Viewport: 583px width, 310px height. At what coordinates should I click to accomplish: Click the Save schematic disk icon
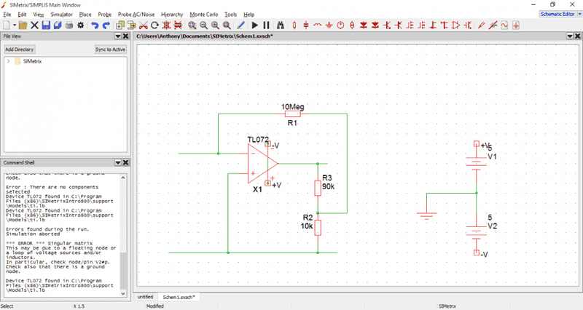(46, 25)
